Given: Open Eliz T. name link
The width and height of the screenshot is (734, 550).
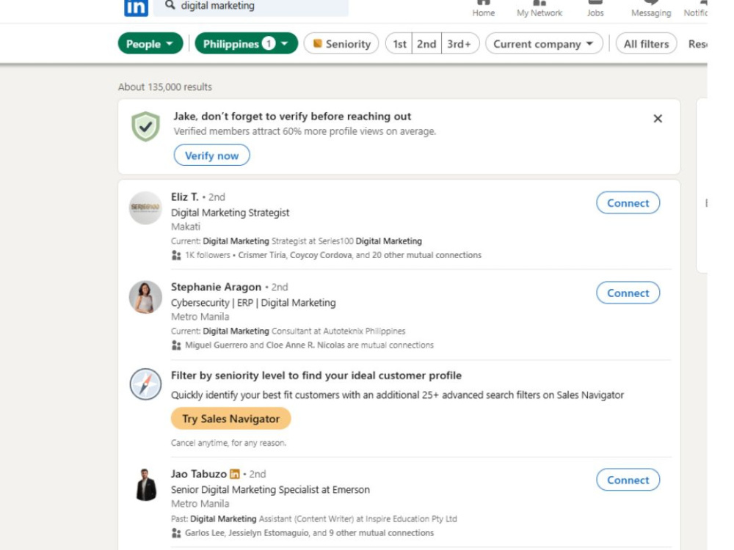Looking at the screenshot, I should [184, 197].
